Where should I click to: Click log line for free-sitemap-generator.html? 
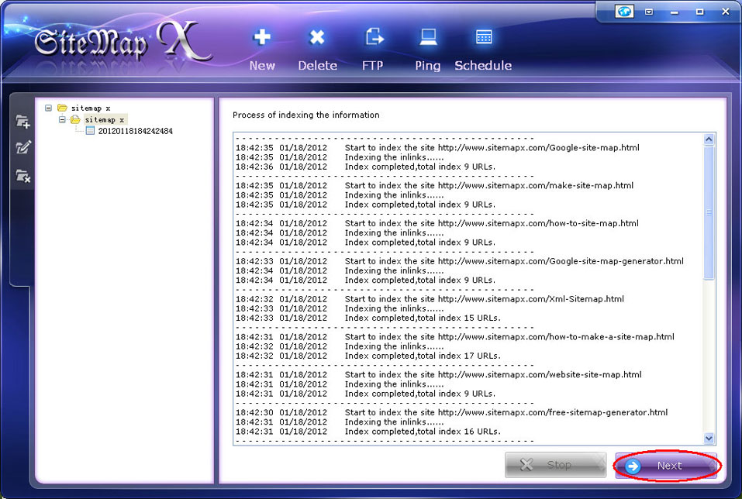coord(451,412)
